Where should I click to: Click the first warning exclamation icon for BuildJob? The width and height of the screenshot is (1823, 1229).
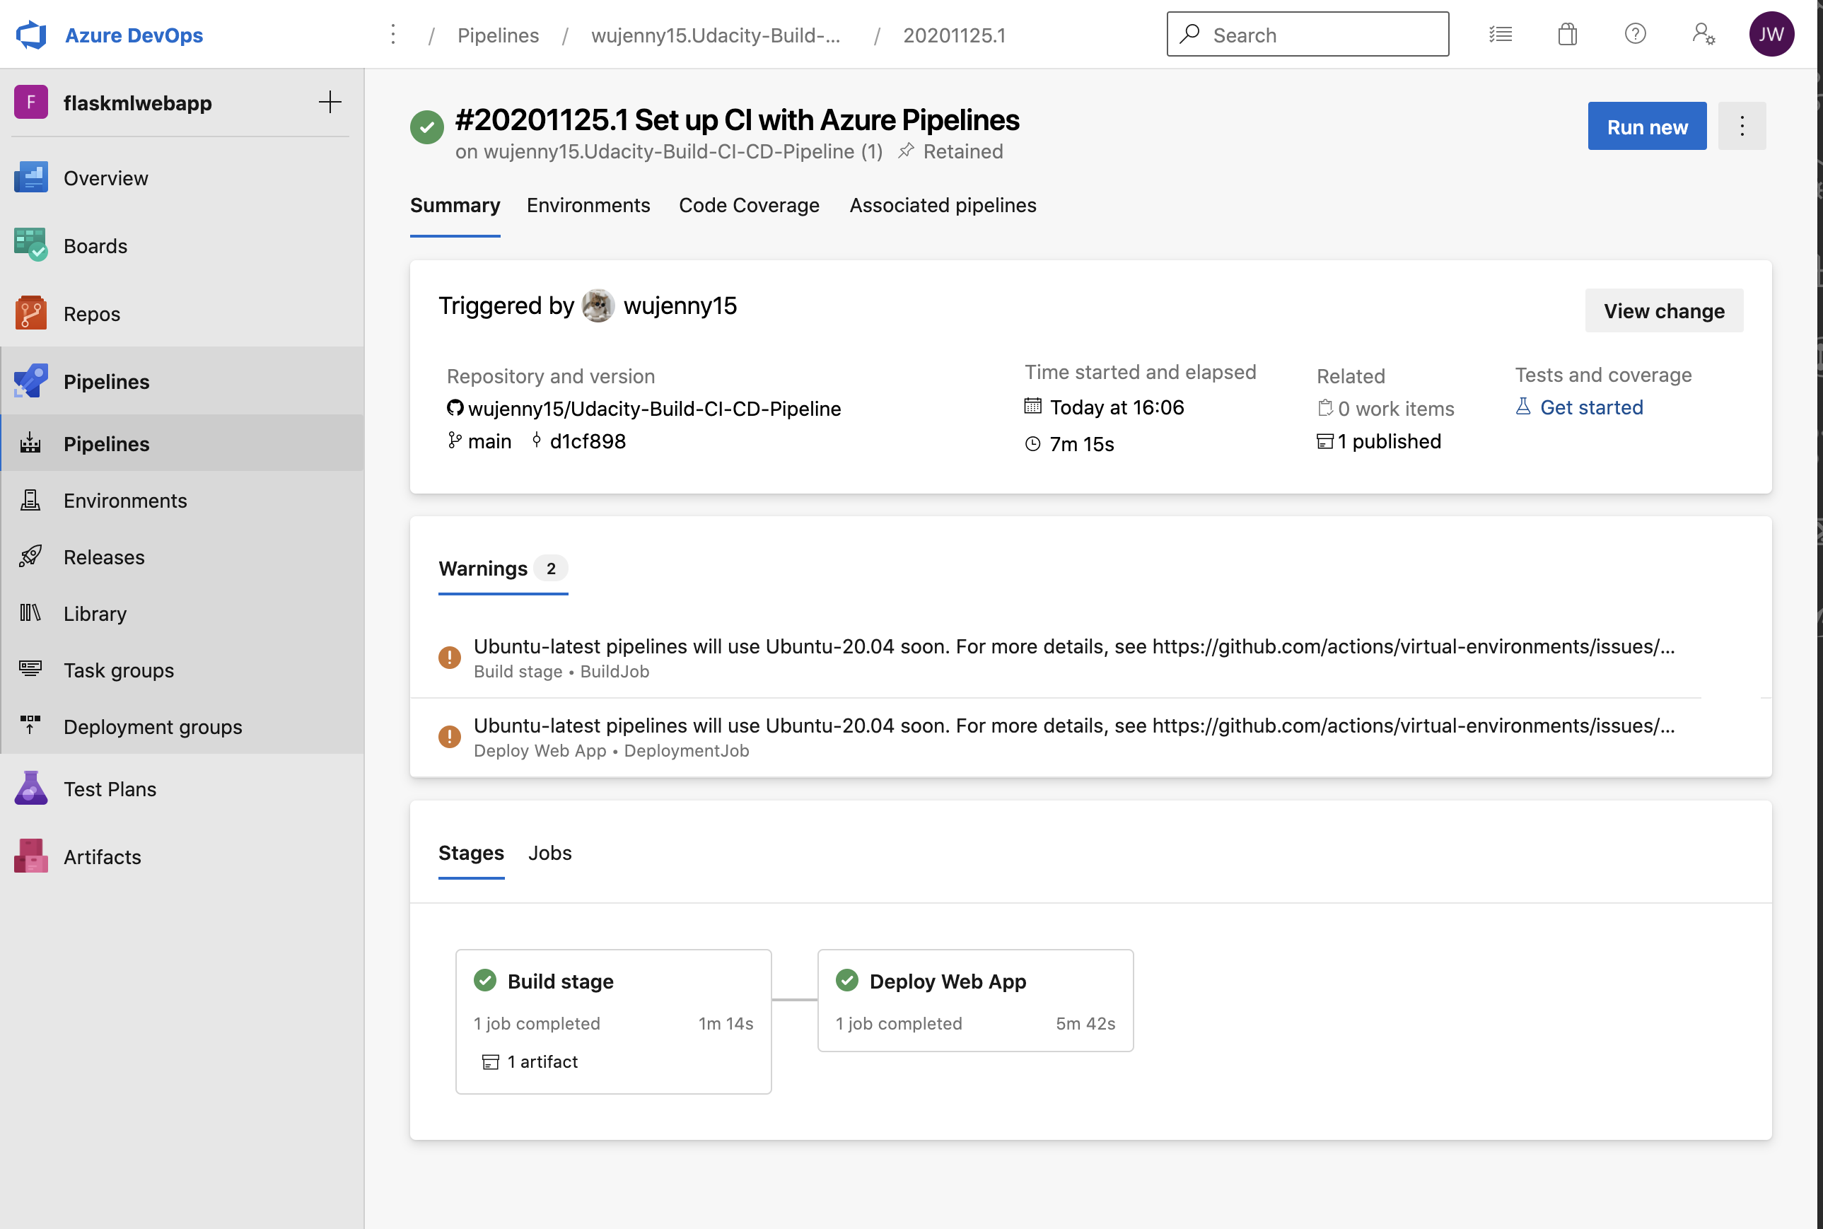tap(449, 658)
